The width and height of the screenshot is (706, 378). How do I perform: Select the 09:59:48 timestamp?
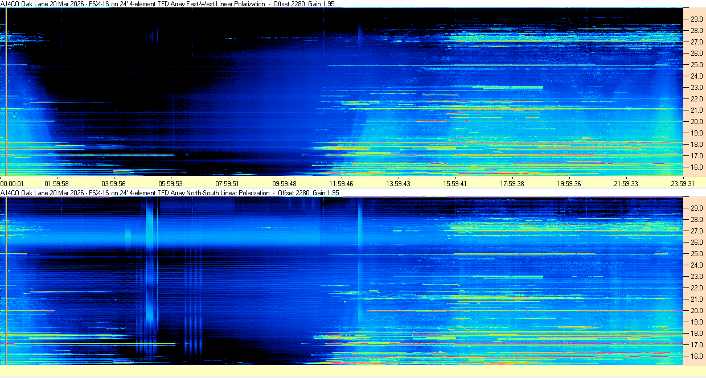(x=285, y=183)
